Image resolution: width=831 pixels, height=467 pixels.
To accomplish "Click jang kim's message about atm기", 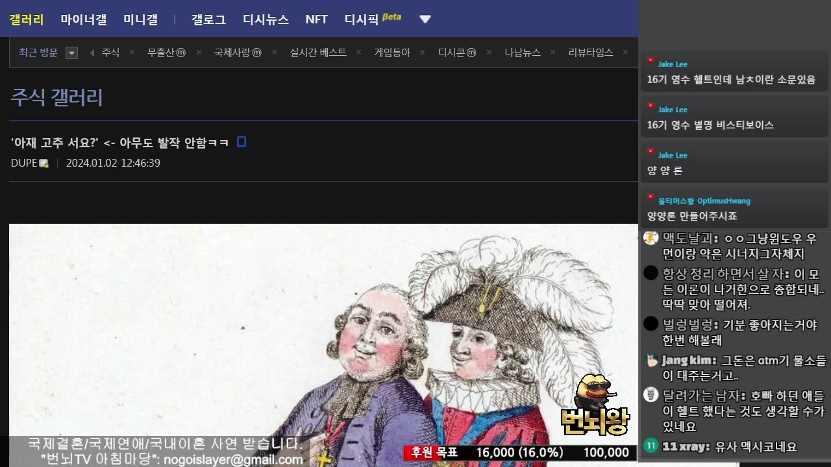I will click(745, 368).
